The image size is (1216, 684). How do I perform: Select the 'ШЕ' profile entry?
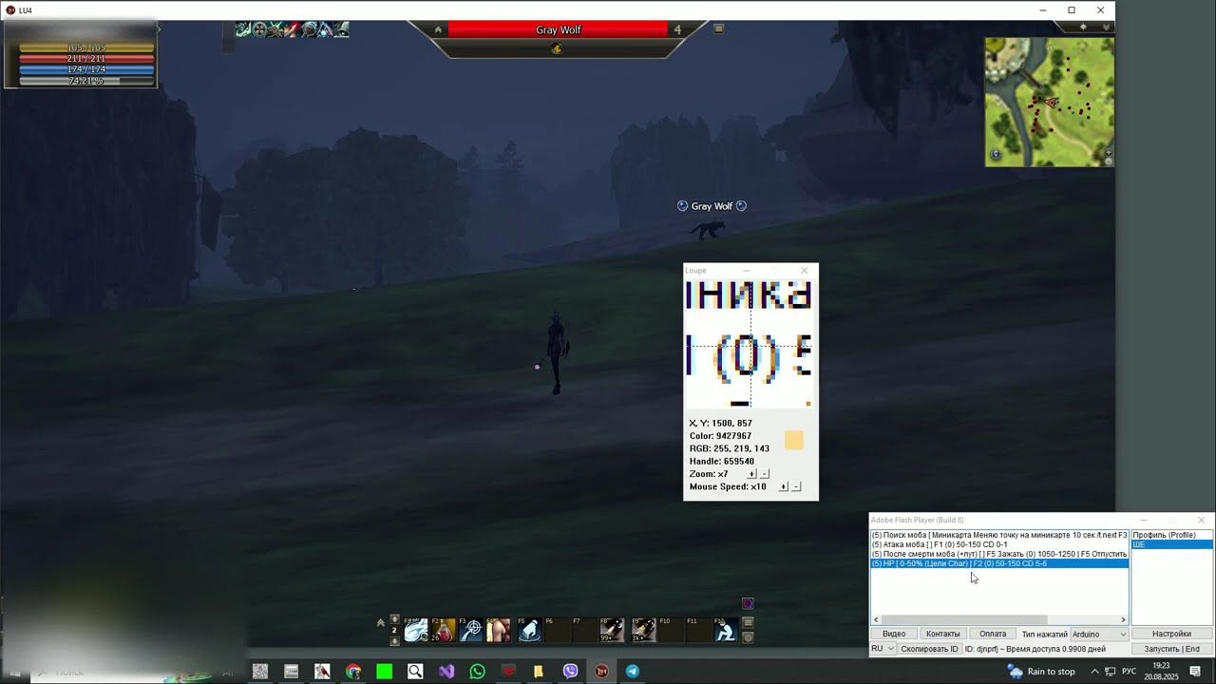(1172, 544)
